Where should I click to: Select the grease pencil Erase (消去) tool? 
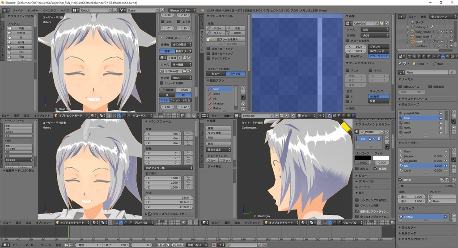coord(235,28)
